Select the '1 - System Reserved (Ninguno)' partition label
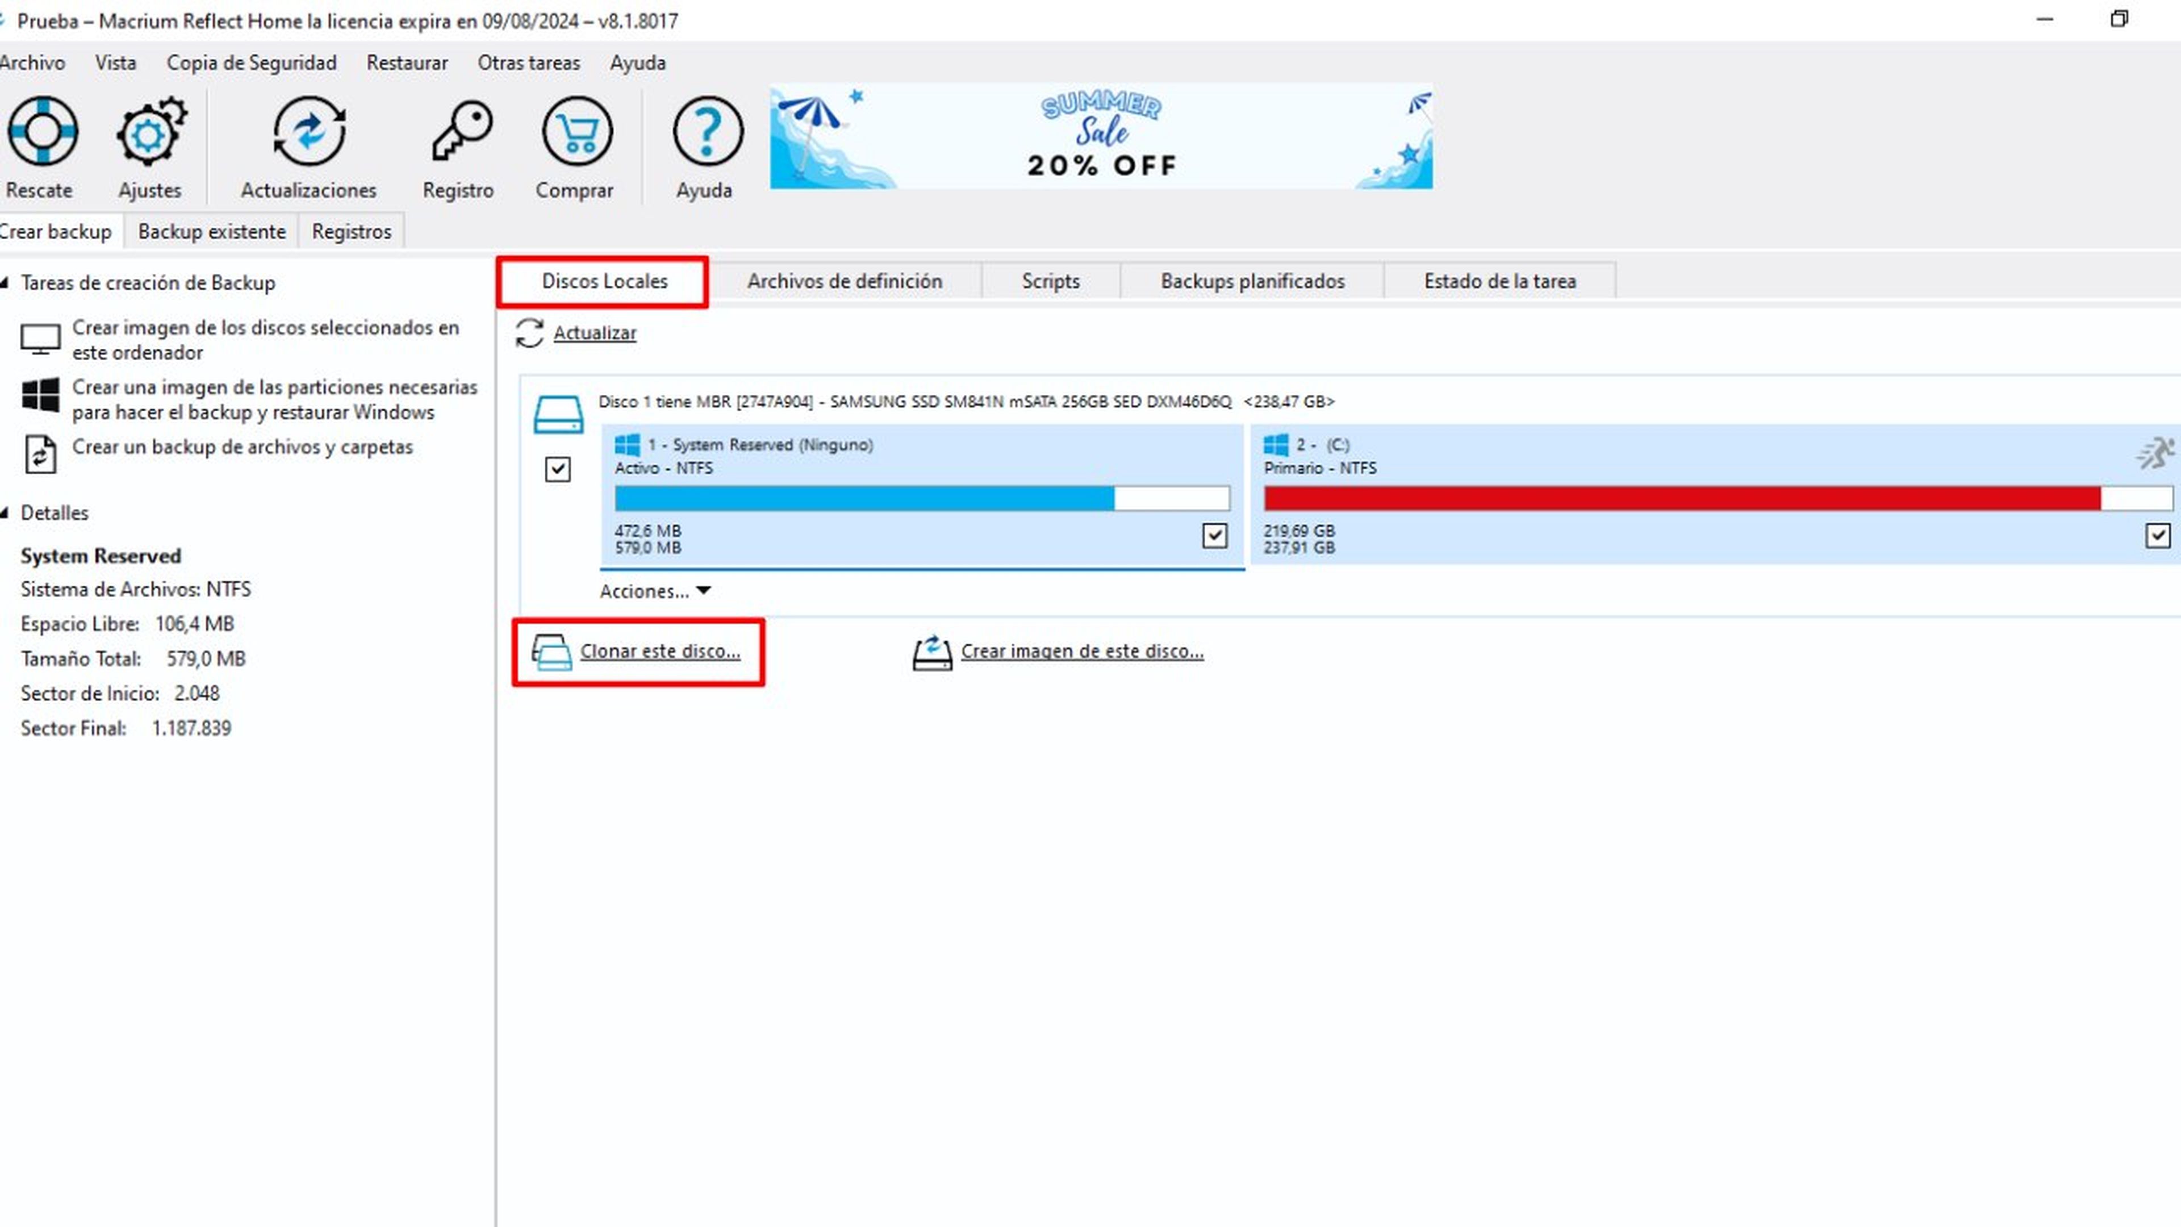Image resolution: width=2181 pixels, height=1227 pixels. [x=761, y=445]
